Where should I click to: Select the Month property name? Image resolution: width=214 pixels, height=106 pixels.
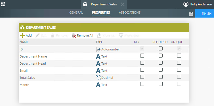coord(24,85)
